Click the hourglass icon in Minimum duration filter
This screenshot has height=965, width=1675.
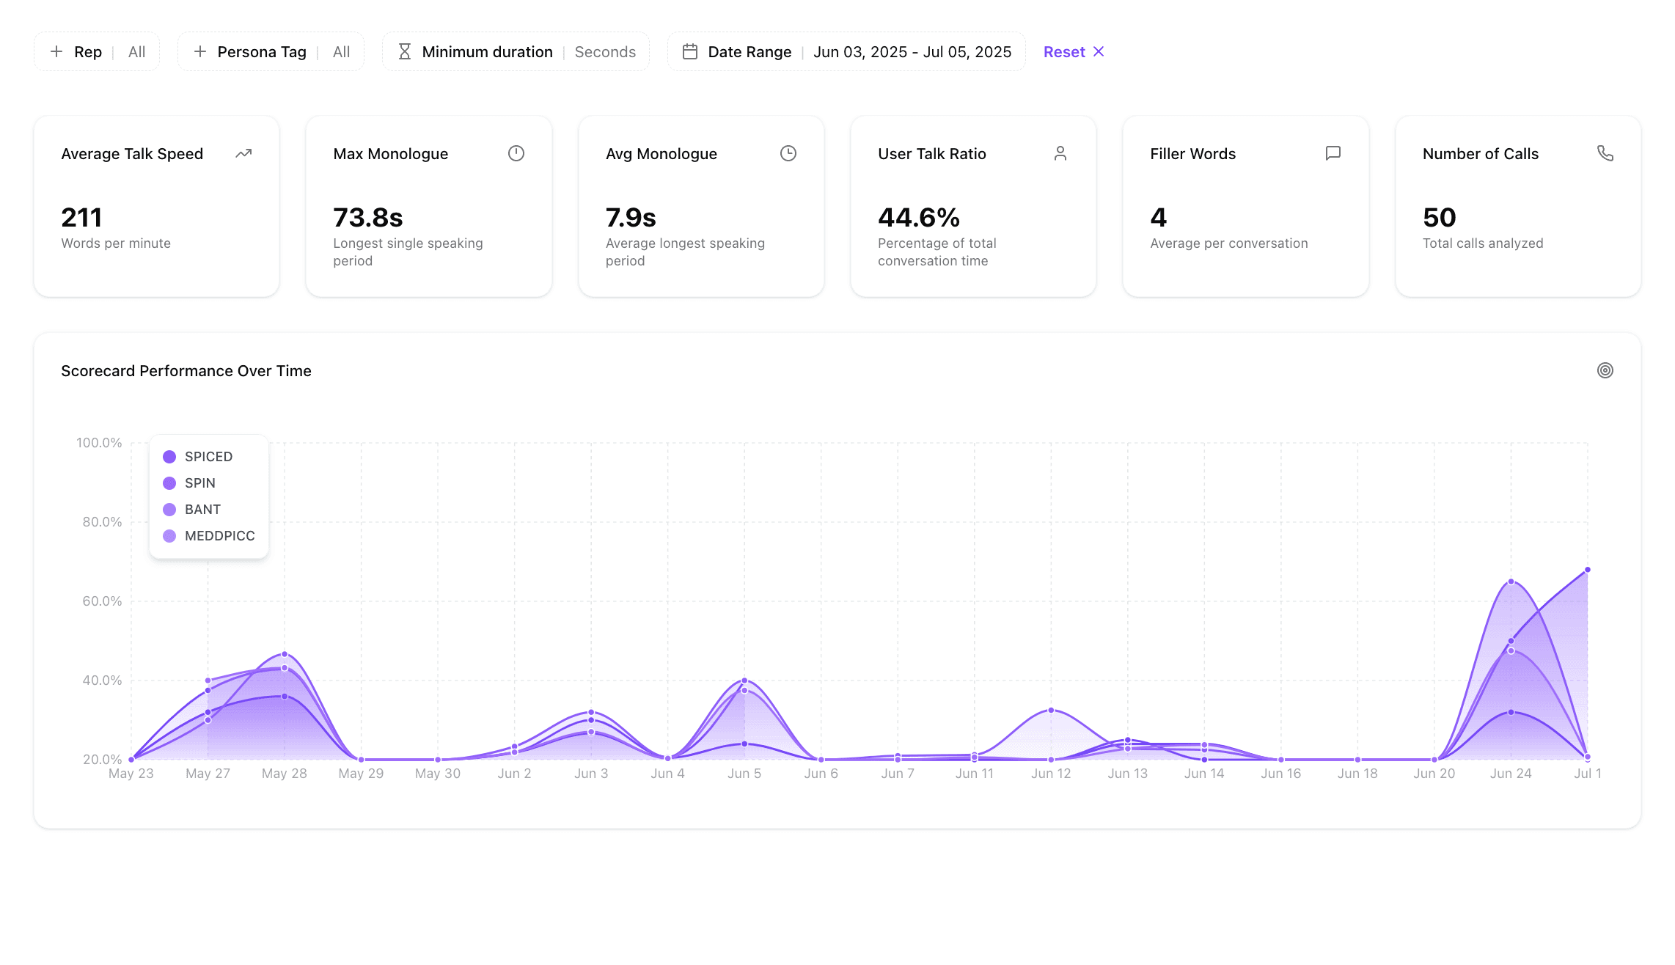[405, 51]
